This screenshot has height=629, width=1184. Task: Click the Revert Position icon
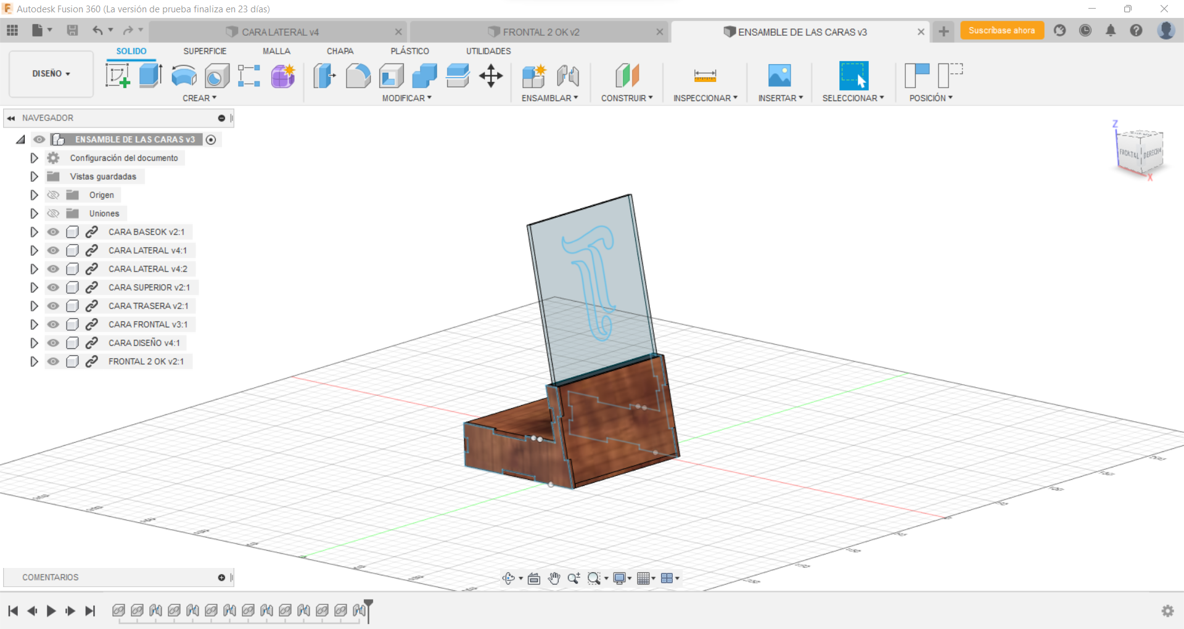click(950, 76)
